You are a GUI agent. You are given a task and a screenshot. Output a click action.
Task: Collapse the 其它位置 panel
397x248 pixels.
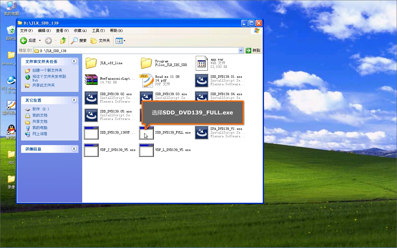click(74, 100)
